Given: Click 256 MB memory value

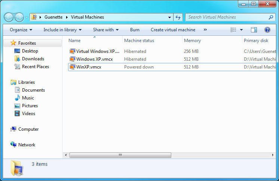Looking at the screenshot, I should pos(191,51).
